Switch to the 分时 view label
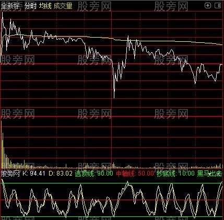Viewport: 224px width, 220px height. (30, 6)
